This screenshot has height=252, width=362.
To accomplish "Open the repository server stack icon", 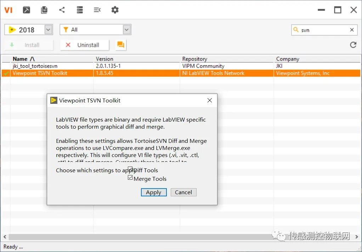I will pos(80,10).
